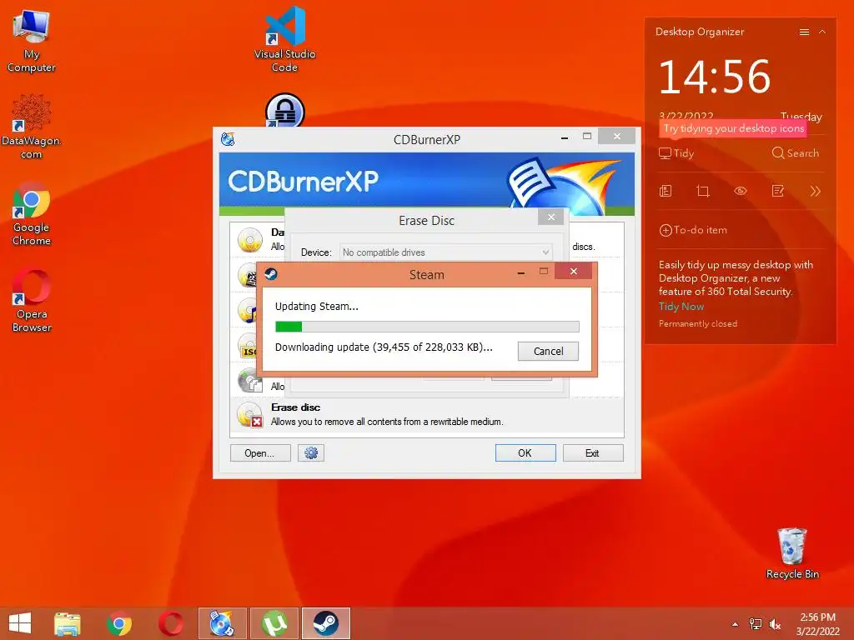The height and width of the screenshot is (640, 854).
Task: Open the Device dropdown in Erase Disc
Action: click(x=445, y=252)
